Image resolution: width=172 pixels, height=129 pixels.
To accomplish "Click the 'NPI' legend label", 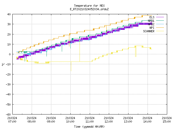I will pos(152,28).
